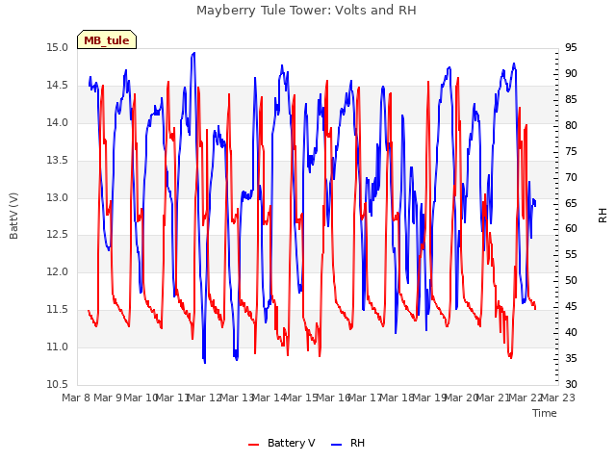The height and width of the screenshot is (462, 616).
Task: Click the 60 tick on the RH axis
Action: click(571, 229)
